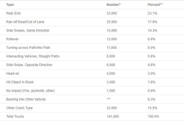184x121 pixels.
Task: Click Turning across Path/into Path label
Action: pos(28,48)
